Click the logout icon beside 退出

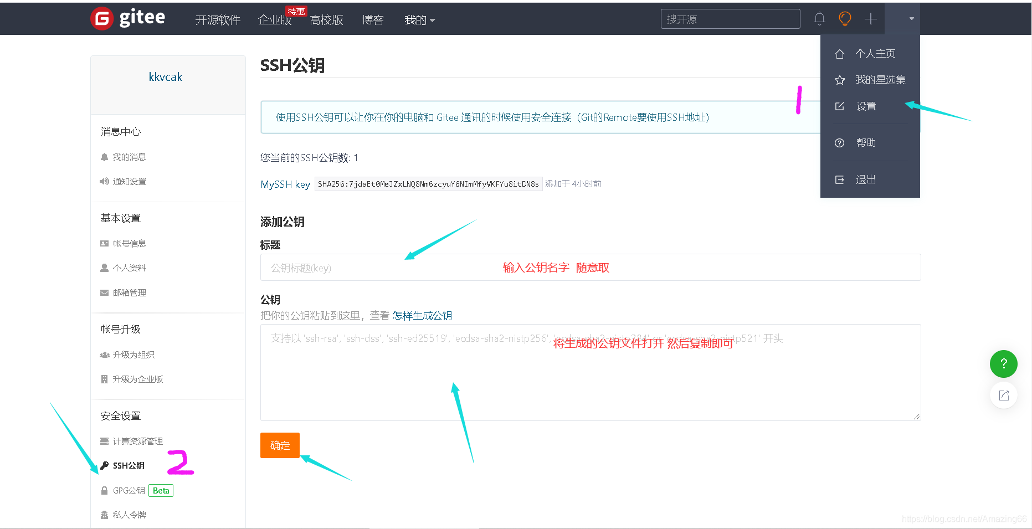click(x=840, y=179)
